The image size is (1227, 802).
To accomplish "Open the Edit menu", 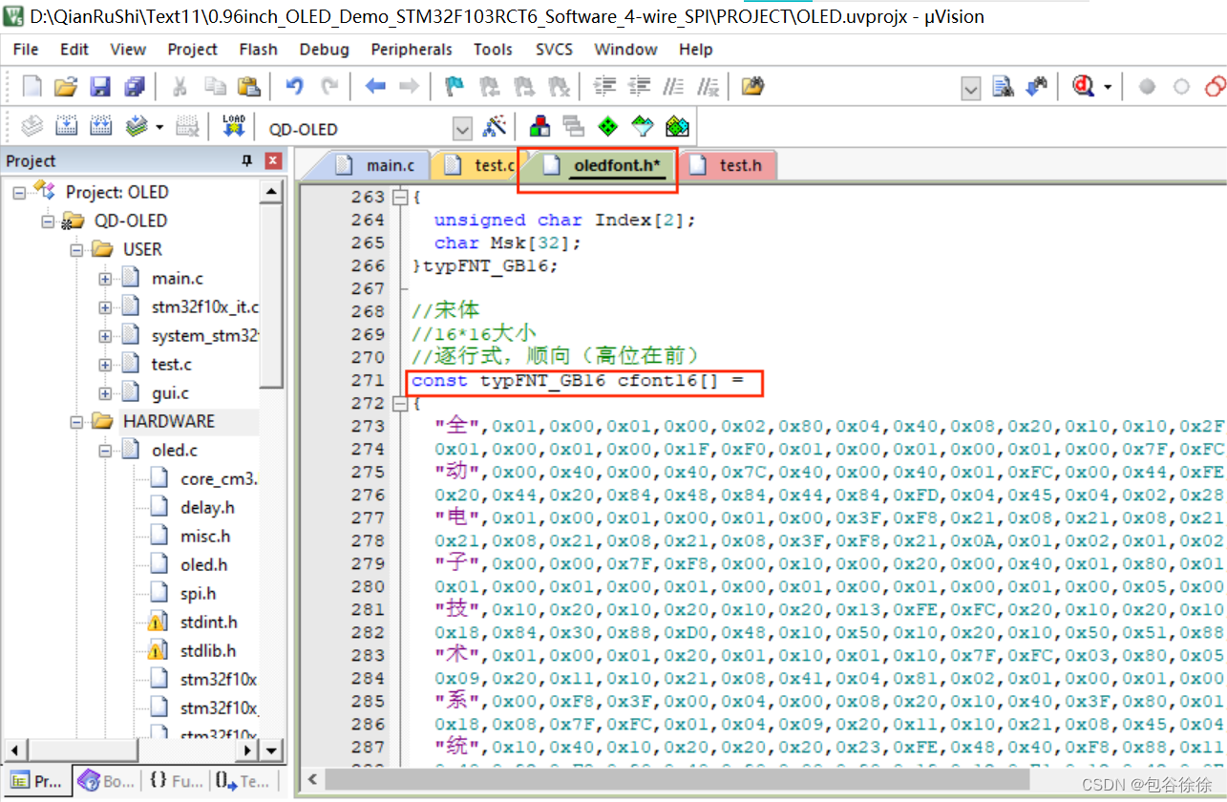I will (x=74, y=50).
